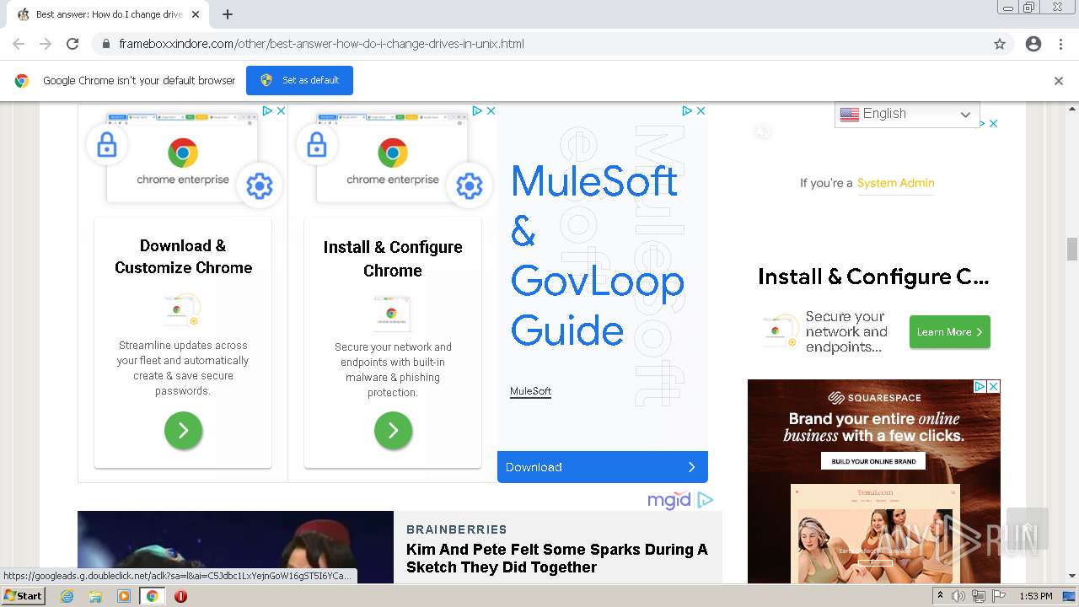Click the network tray icon
1079x607 pixels.
tap(979, 596)
